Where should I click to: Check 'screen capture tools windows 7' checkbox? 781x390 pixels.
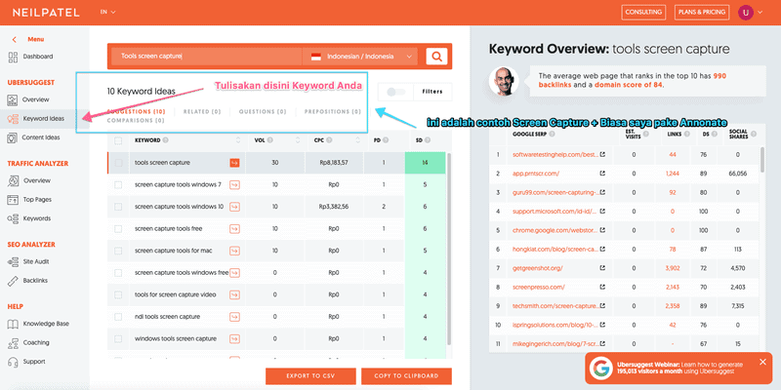(x=118, y=184)
